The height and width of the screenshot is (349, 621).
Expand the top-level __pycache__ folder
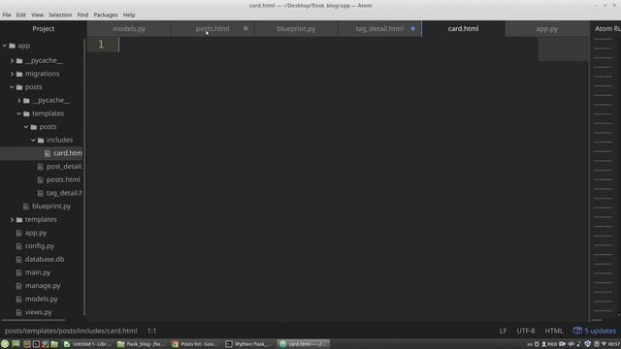(x=12, y=60)
